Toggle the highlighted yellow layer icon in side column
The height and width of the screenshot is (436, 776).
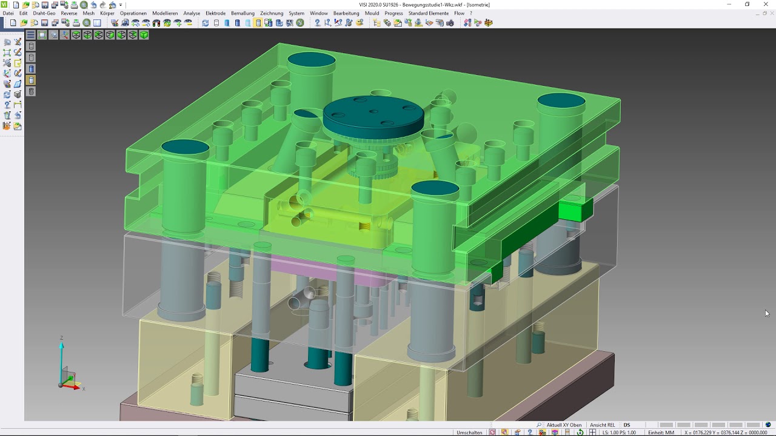32,80
